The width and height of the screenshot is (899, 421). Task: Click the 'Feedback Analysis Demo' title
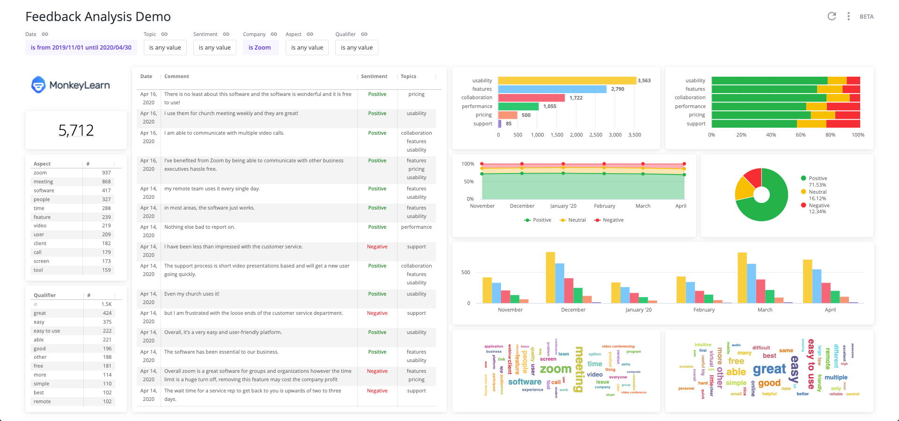pos(98,17)
